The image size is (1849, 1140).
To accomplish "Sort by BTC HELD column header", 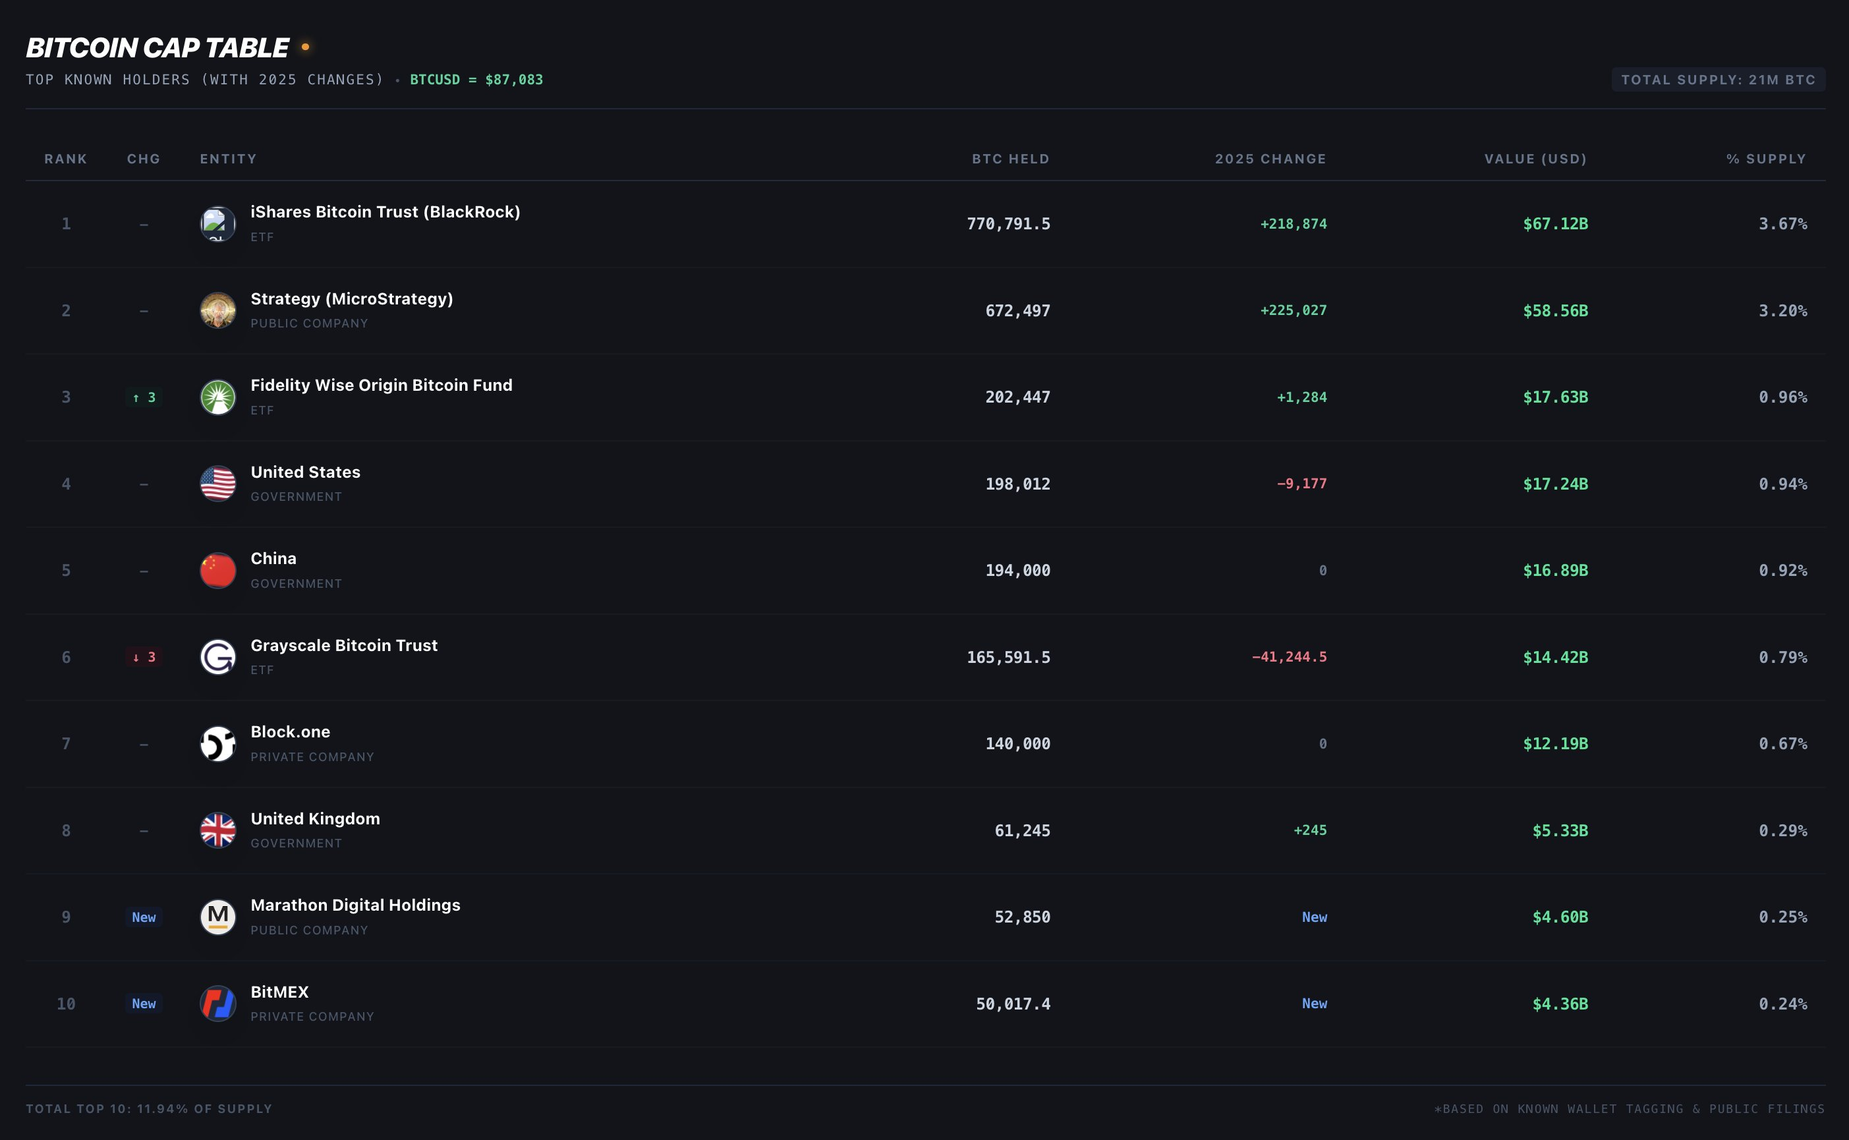I will 1010,159.
